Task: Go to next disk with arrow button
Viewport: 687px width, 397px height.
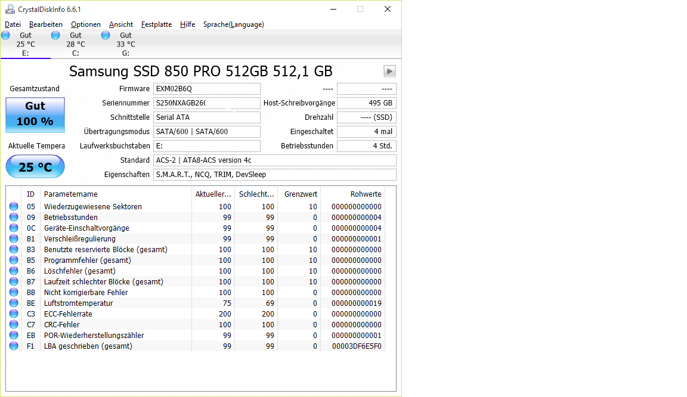Action: (x=389, y=71)
